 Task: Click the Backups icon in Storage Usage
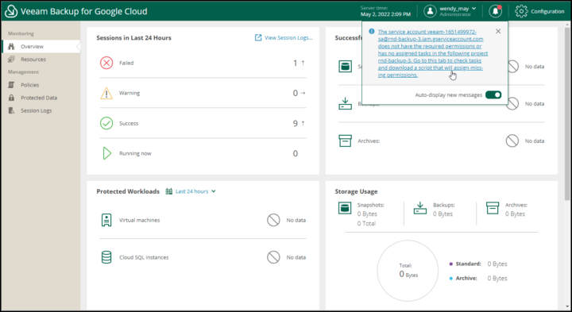click(420, 208)
